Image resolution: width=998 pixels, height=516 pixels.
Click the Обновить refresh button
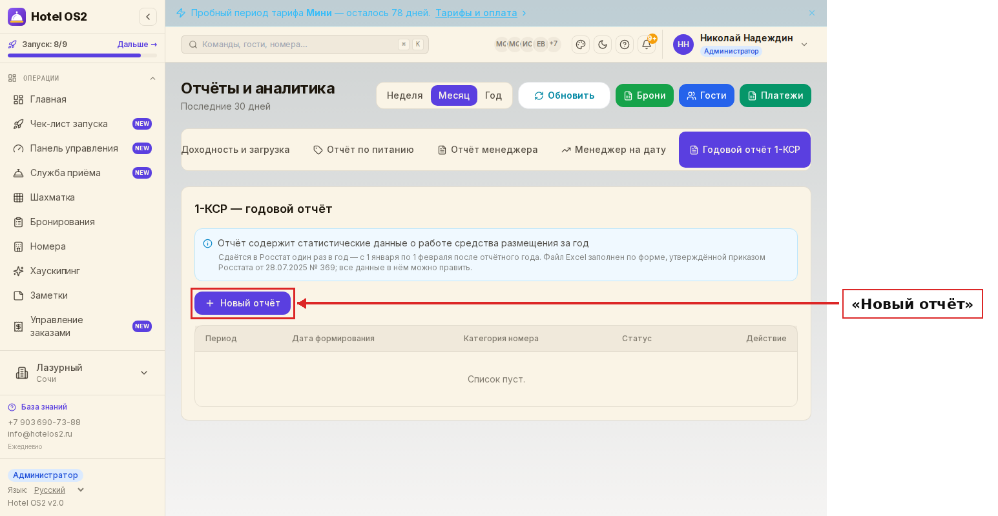click(x=565, y=95)
